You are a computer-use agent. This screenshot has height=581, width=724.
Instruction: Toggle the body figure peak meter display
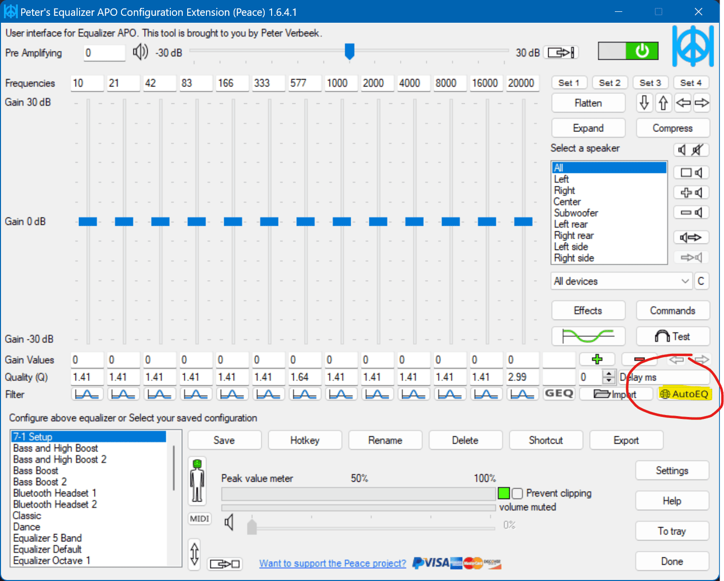click(197, 480)
